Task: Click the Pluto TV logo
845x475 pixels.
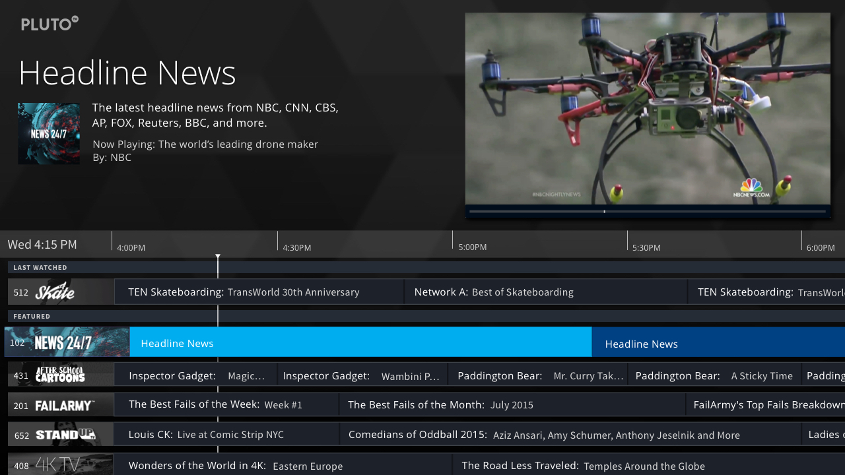Action: click(x=50, y=24)
